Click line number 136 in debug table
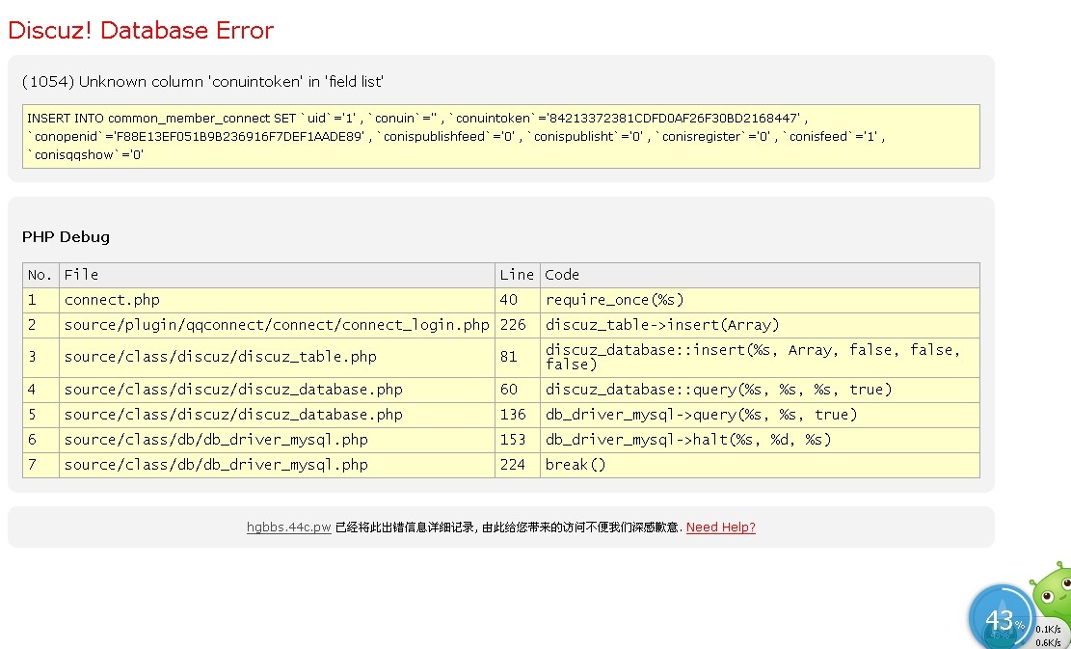Viewport: 1071px width, 649px height. [513, 415]
